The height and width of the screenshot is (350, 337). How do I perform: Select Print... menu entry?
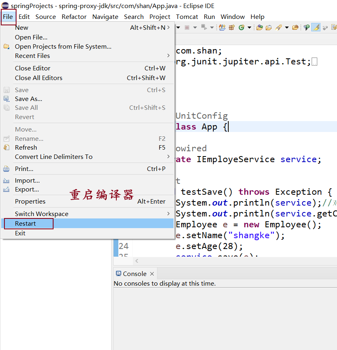[87, 169]
